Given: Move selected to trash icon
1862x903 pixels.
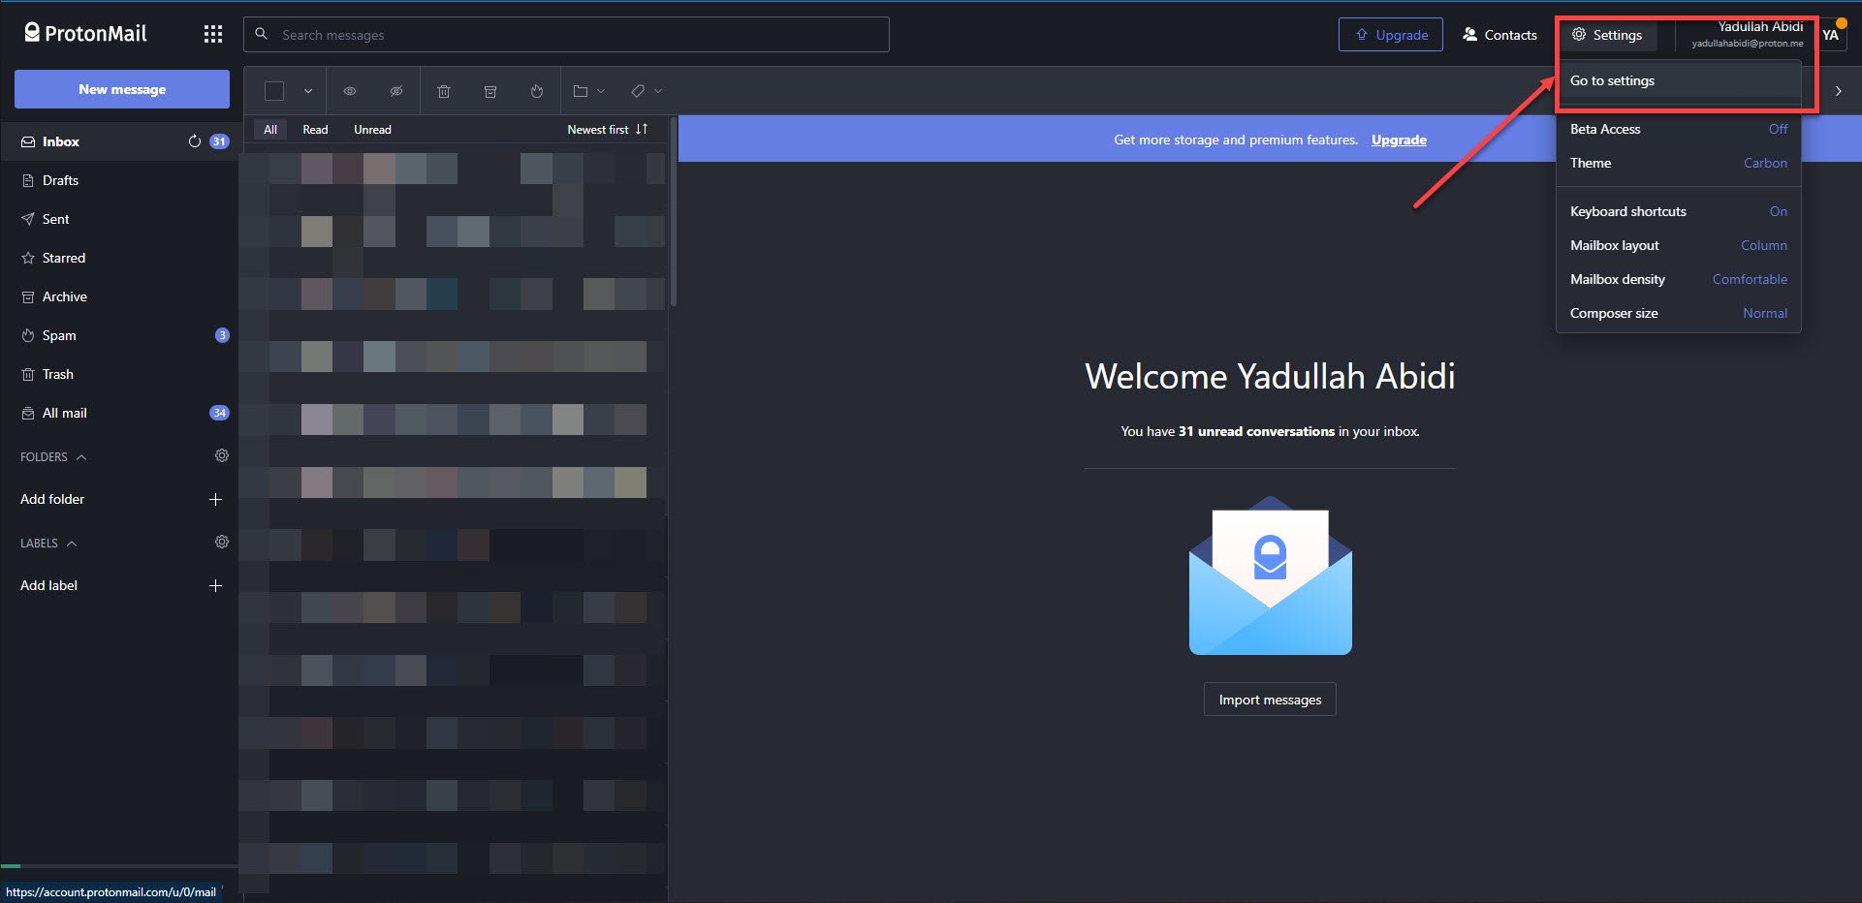Looking at the screenshot, I should 444,91.
